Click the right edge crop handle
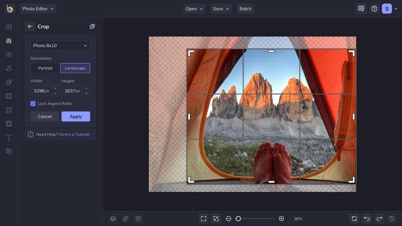 [x=353, y=117]
